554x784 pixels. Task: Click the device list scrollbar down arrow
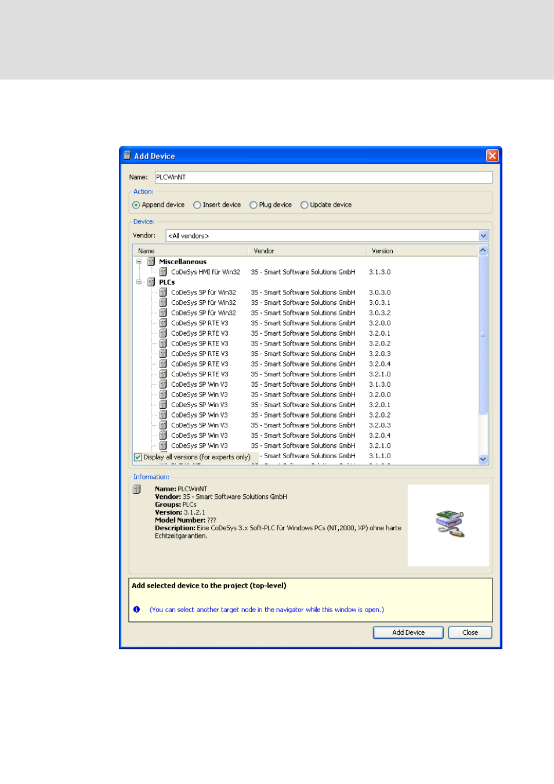tap(483, 459)
